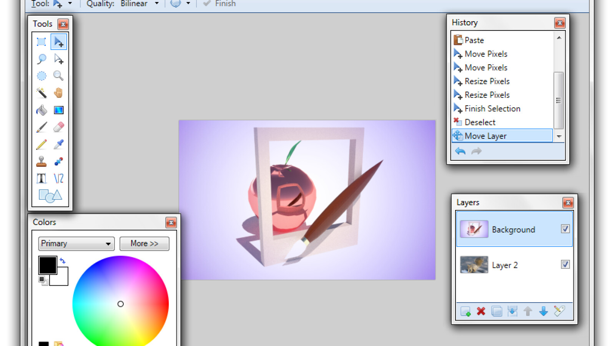Image resolution: width=615 pixels, height=346 pixels.
Task: Open the Quality Bilinear dropdown
Action: (x=156, y=3)
